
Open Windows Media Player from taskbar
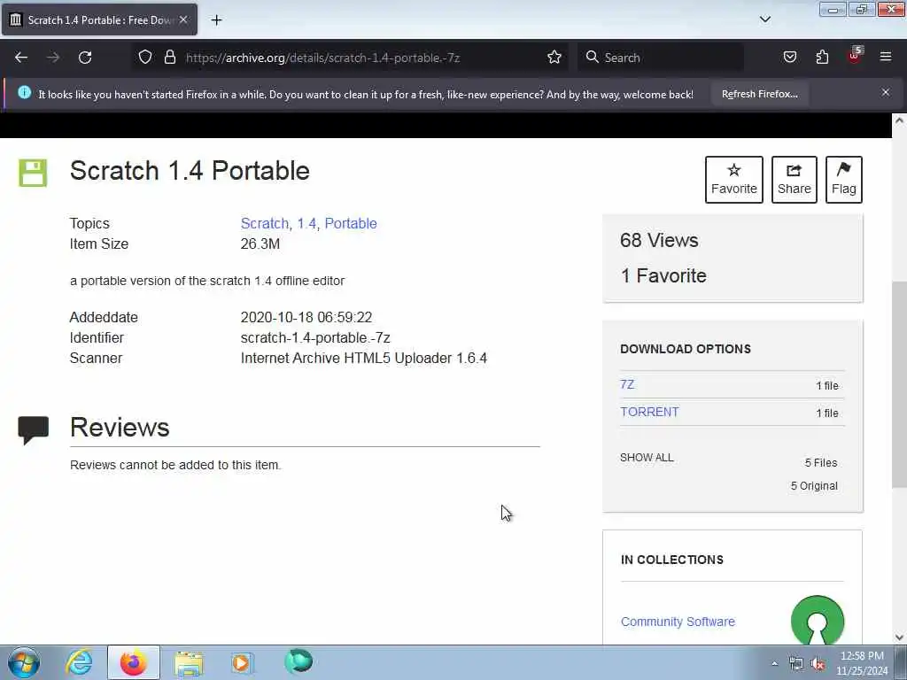point(241,662)
